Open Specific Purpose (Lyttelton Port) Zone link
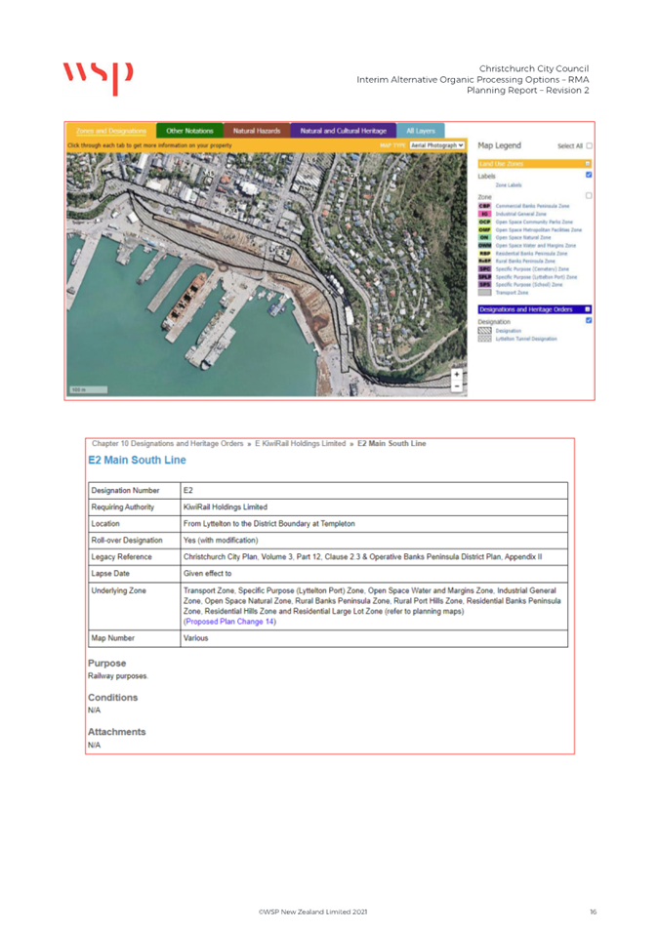Image resolution: width=659 pixels, height=931 pixels. tap(537, 277)
